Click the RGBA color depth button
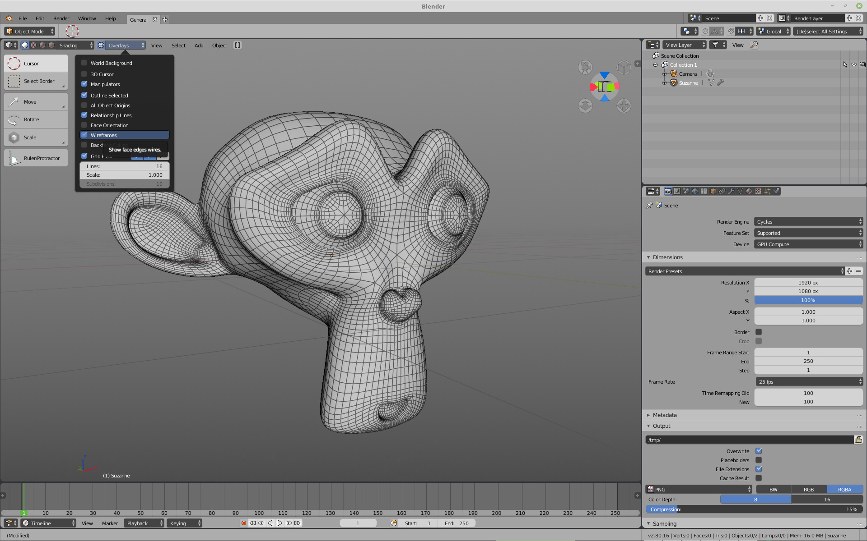Image resolution: width=867 pixels, height=541 pixels. tap(845, 489)
